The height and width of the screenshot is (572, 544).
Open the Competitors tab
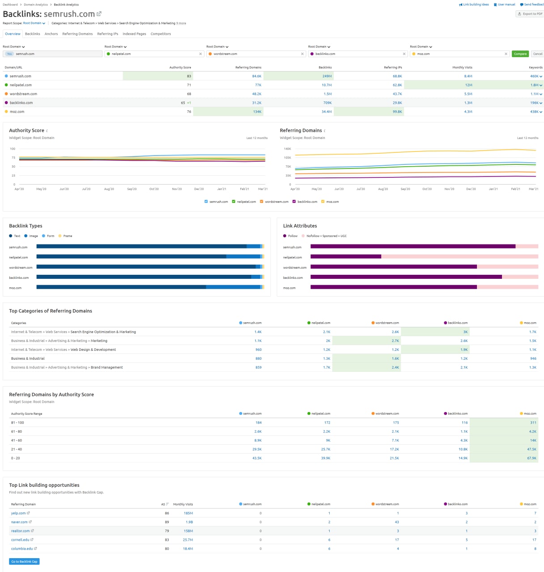(x=161, y=34)
